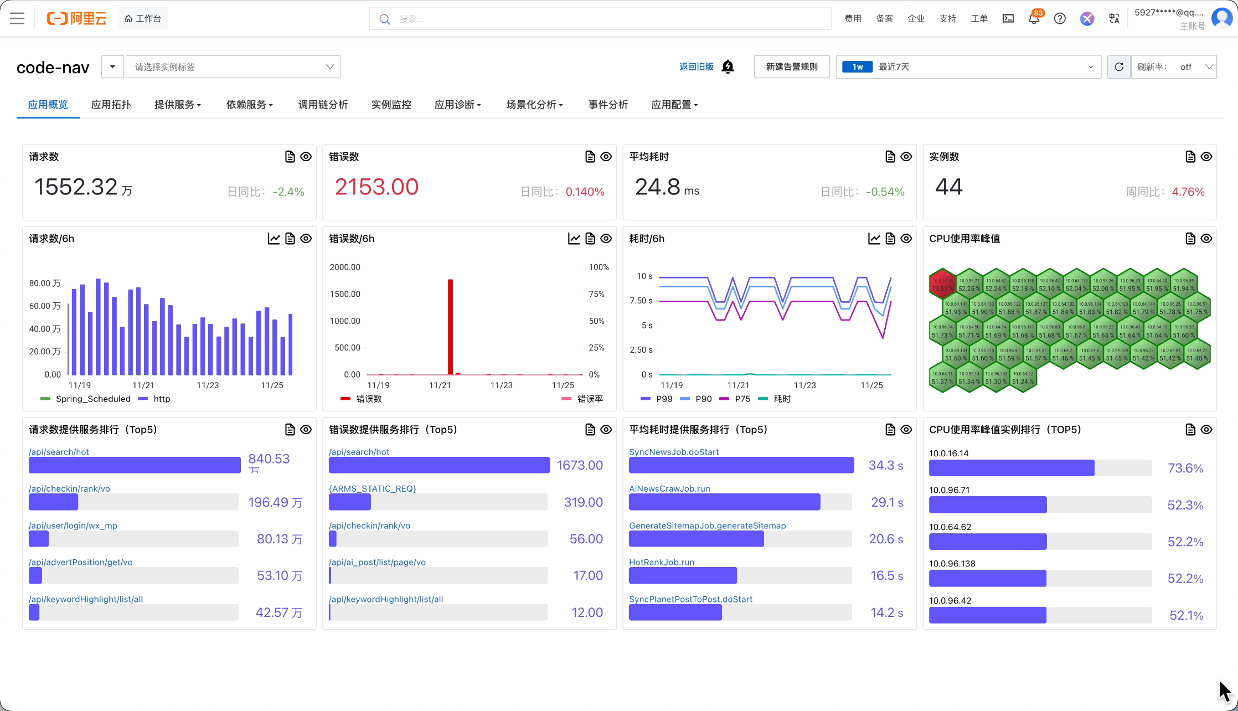
Task: Click the 返回旧版 link
Action: tap(696, 66)
